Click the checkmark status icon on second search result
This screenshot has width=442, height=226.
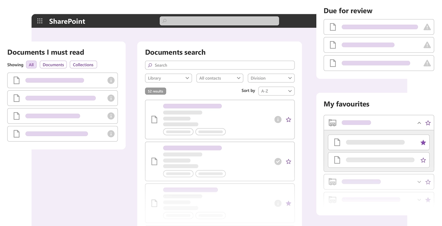click(x=278, y=161)
